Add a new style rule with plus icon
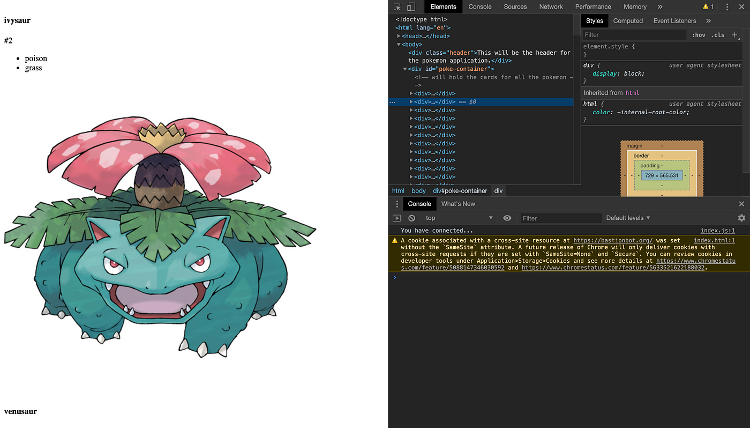750x428 pixels. click(x=734, y=35)
